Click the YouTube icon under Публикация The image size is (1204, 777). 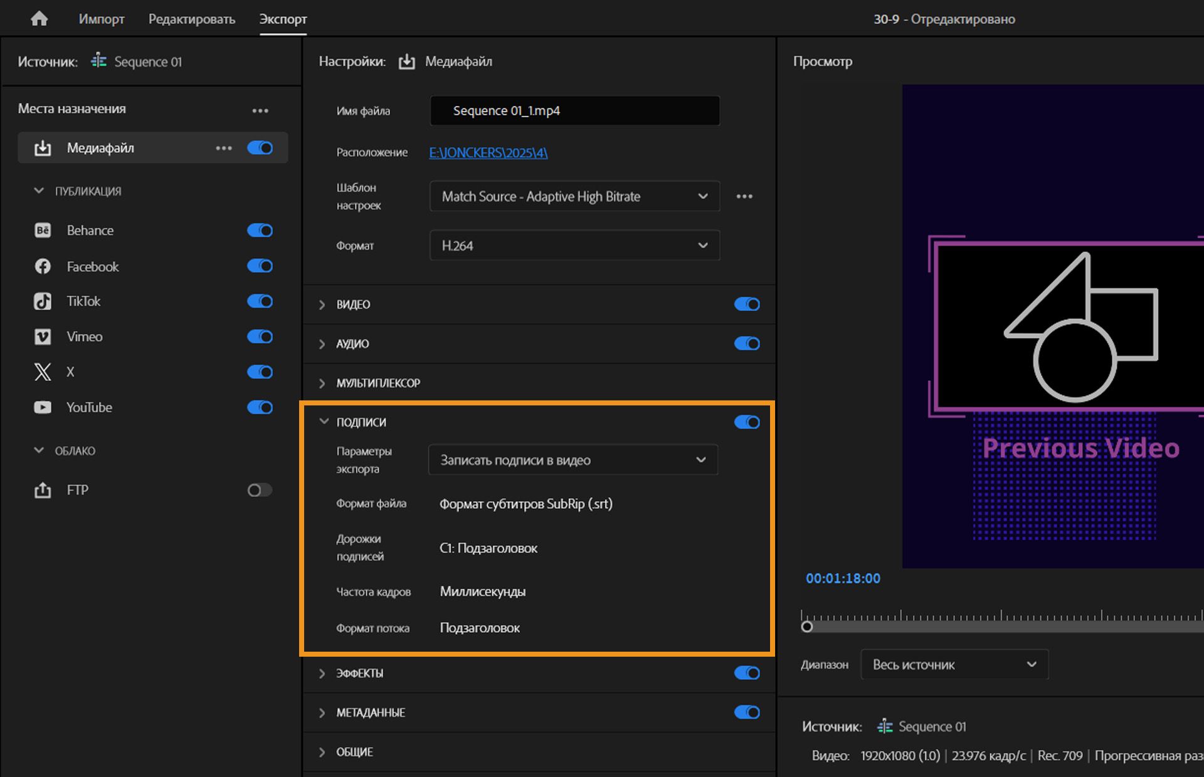[41, 407]
